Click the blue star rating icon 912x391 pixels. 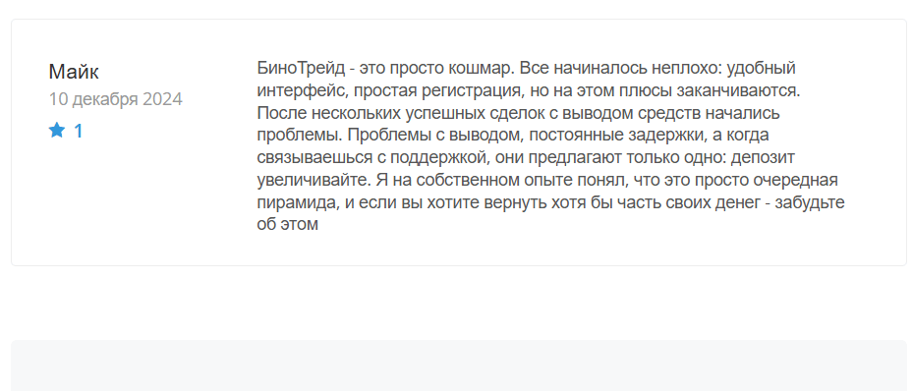tap(56, 131)
